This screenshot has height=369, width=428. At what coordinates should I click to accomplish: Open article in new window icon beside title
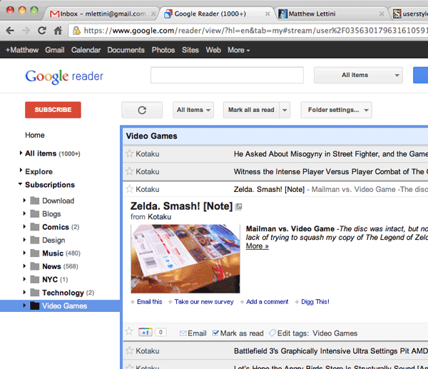[x=238, y=207]
